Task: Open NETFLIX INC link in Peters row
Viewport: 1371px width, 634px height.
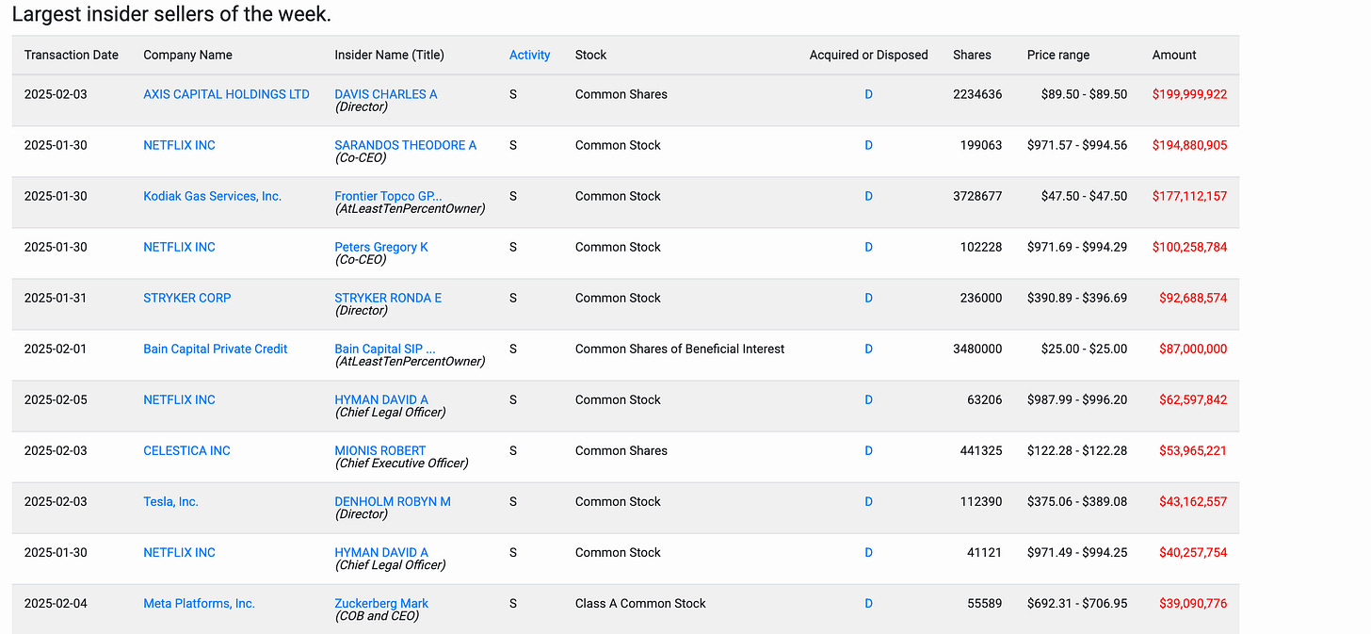Action: click(x=179, y=247)
